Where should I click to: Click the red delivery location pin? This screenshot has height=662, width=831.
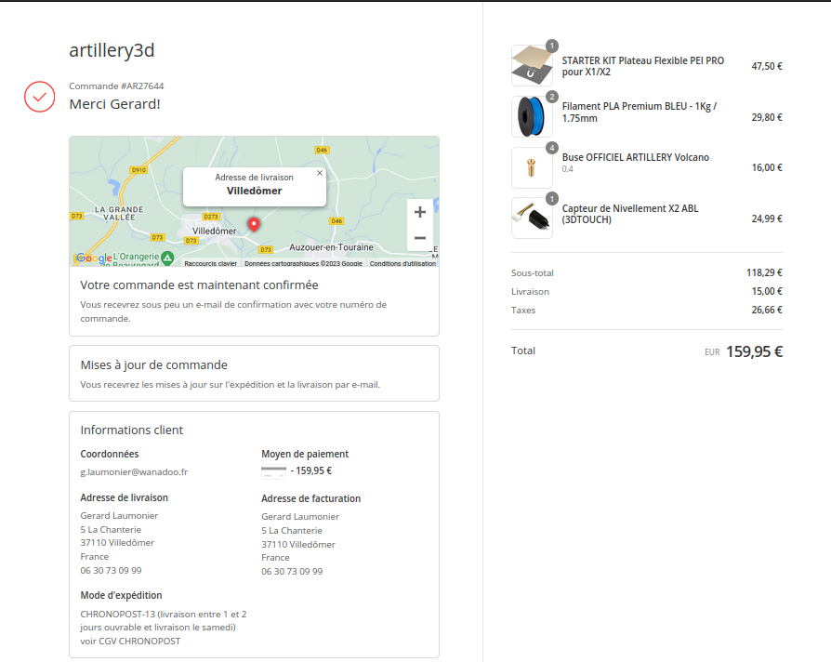[254, 224]
